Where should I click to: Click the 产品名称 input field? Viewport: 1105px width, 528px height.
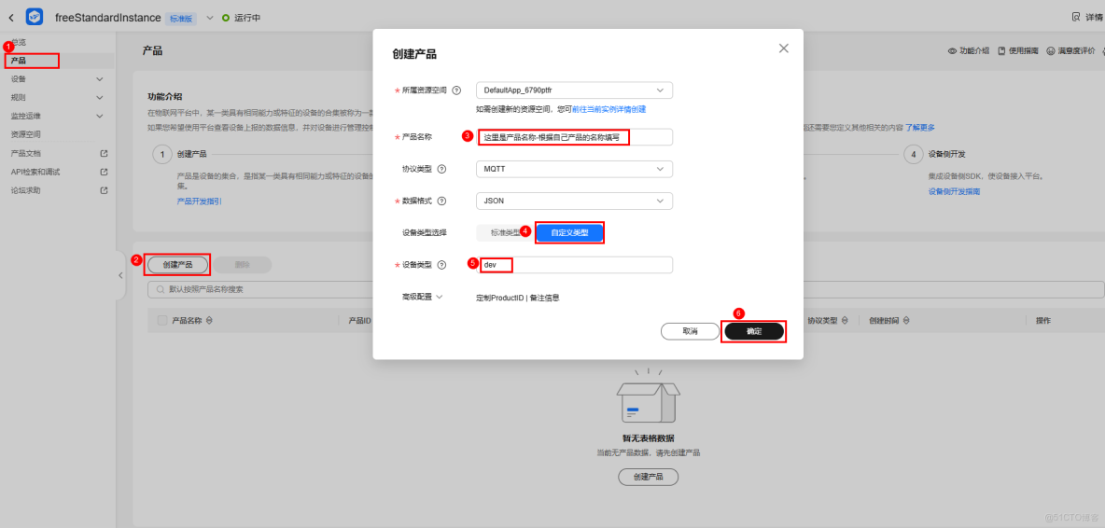(574, 136)
